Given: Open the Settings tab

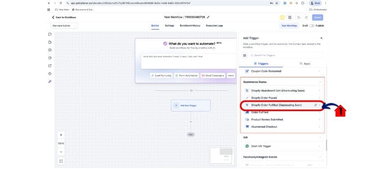Looking at the screenshot, I should click(169, 26).
